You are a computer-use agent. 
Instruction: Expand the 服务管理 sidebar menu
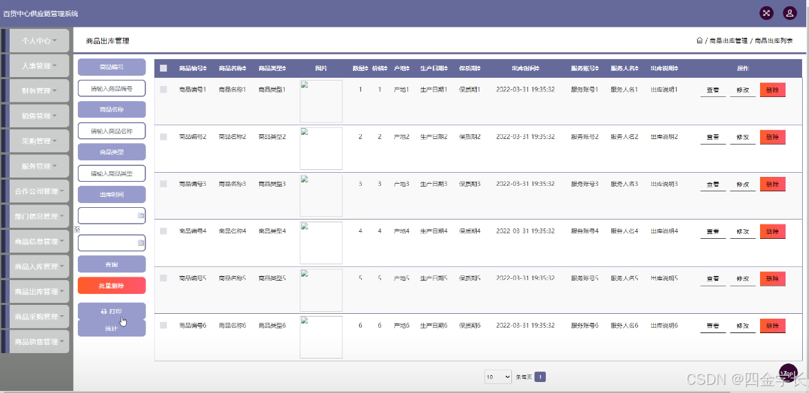click(39, 166)
